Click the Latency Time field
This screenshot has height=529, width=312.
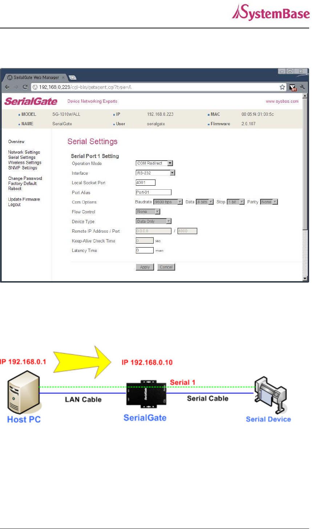(145, 250)
